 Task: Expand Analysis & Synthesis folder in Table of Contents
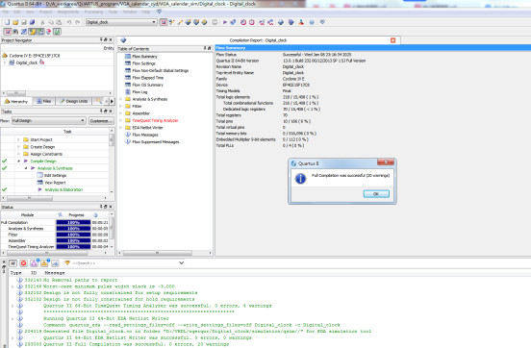[x=120, y=99]
